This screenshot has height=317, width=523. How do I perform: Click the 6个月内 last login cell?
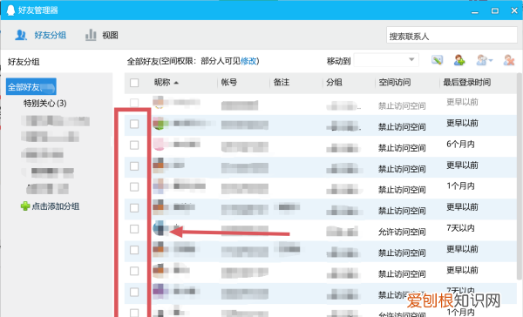pos(460,145)
